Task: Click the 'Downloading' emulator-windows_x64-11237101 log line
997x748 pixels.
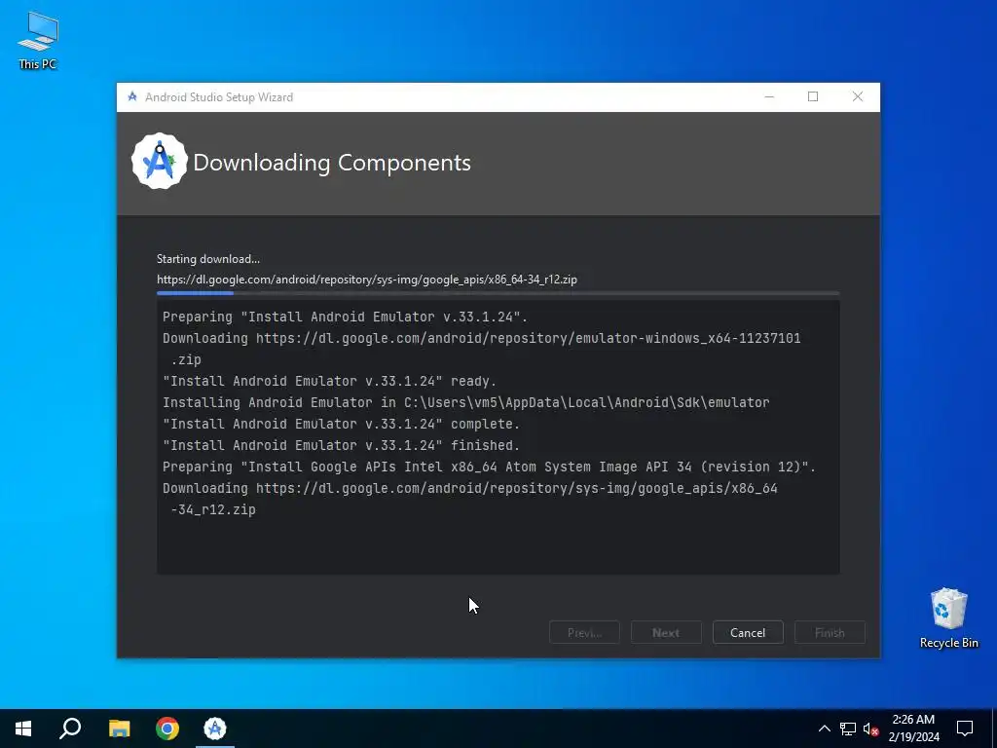Action: pyautogui.click(x=481, y=349)
